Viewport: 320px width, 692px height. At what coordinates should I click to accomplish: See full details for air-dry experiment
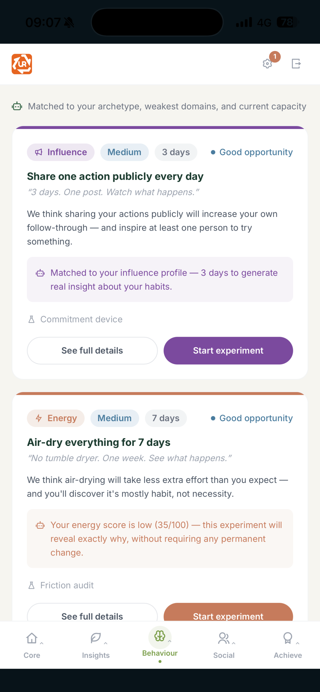(92, 612)
